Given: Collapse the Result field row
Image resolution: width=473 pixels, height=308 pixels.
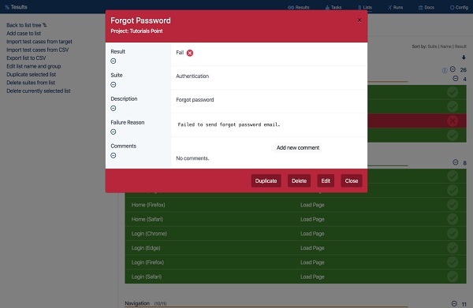Looking at the screenshot, I should click(x=114, y=61).
